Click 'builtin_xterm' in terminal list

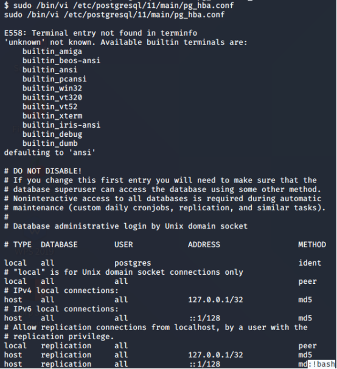point(52,116)
